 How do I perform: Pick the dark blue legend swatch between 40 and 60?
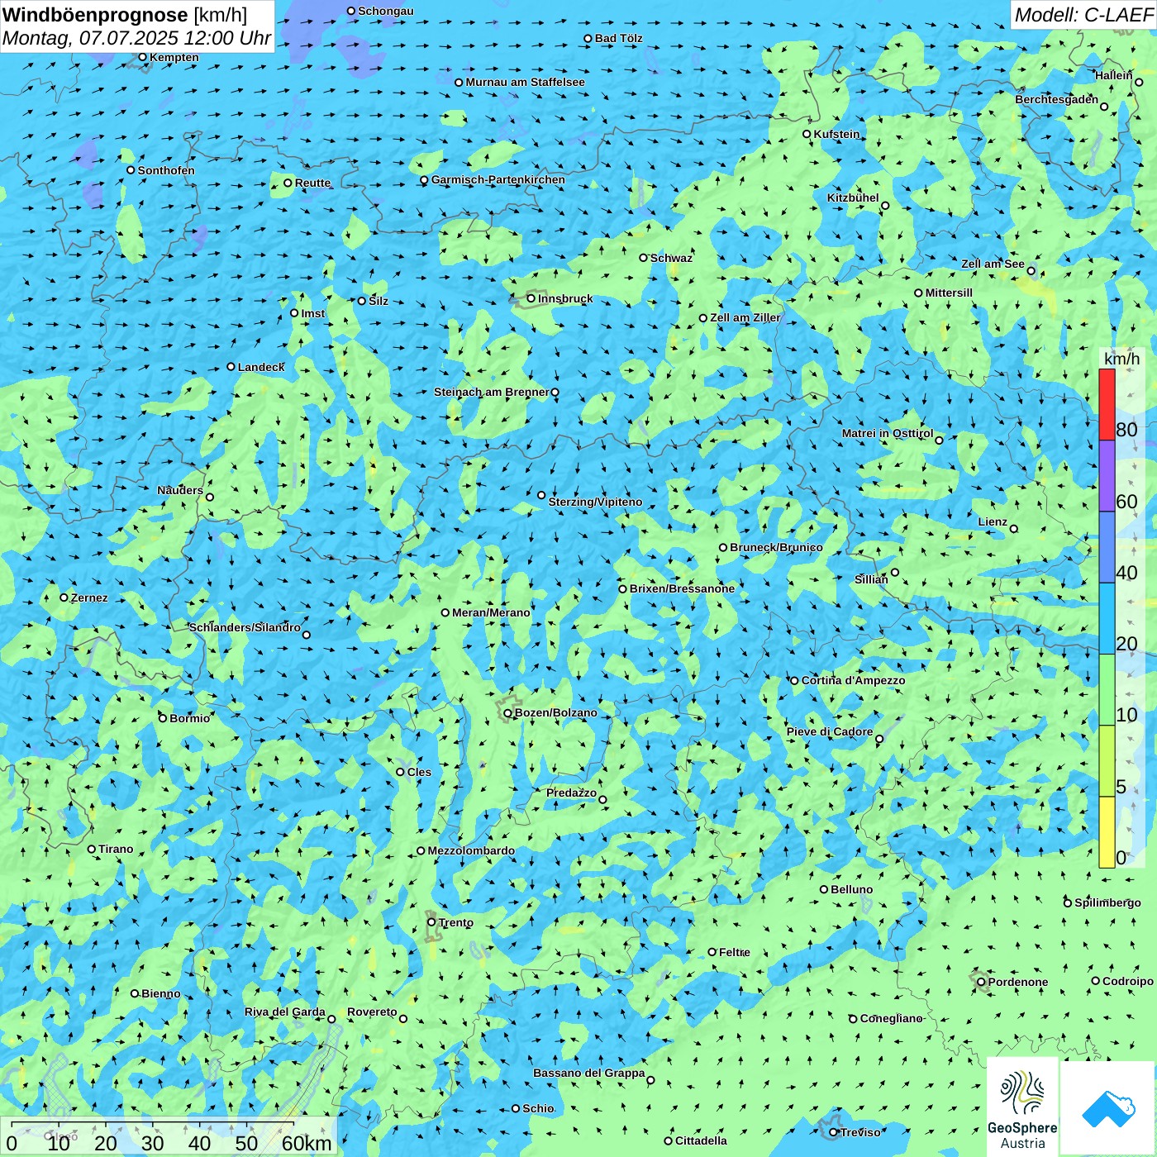[x=1107, y=548]
